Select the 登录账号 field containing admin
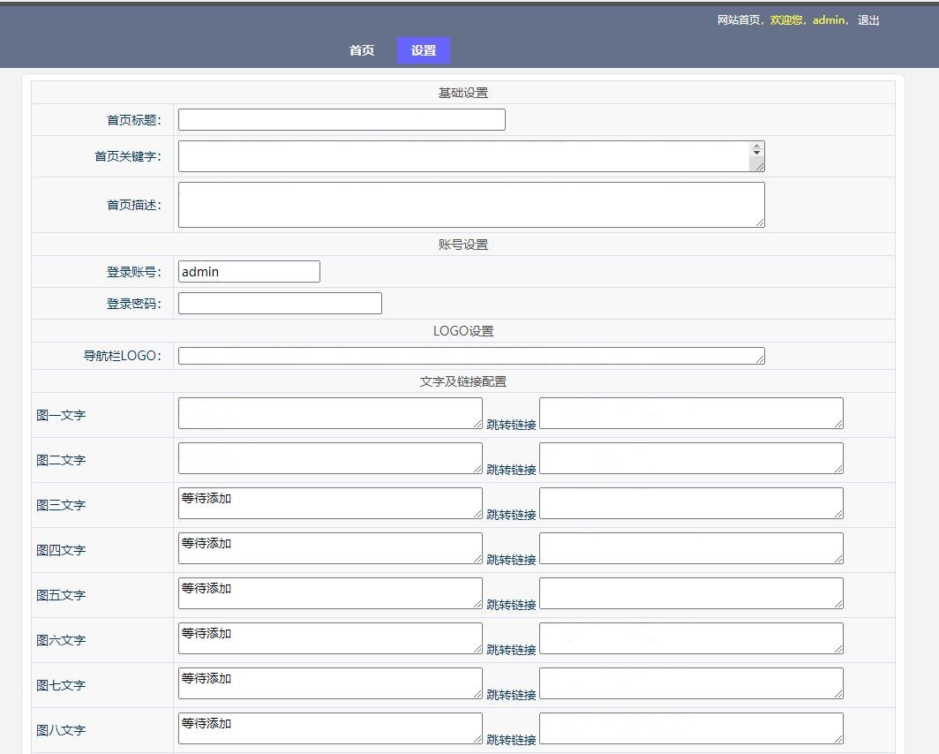The width and height of the screenshot is (939, 754). (249, 272)
